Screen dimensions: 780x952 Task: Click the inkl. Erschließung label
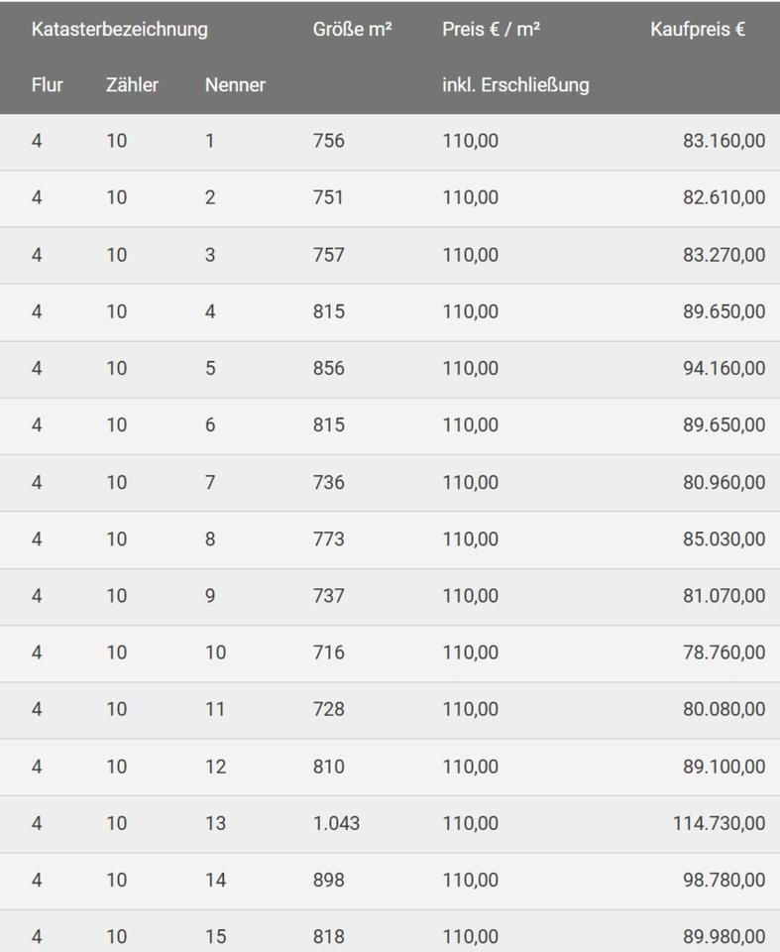pyautogui.click(x=515, y=85)
